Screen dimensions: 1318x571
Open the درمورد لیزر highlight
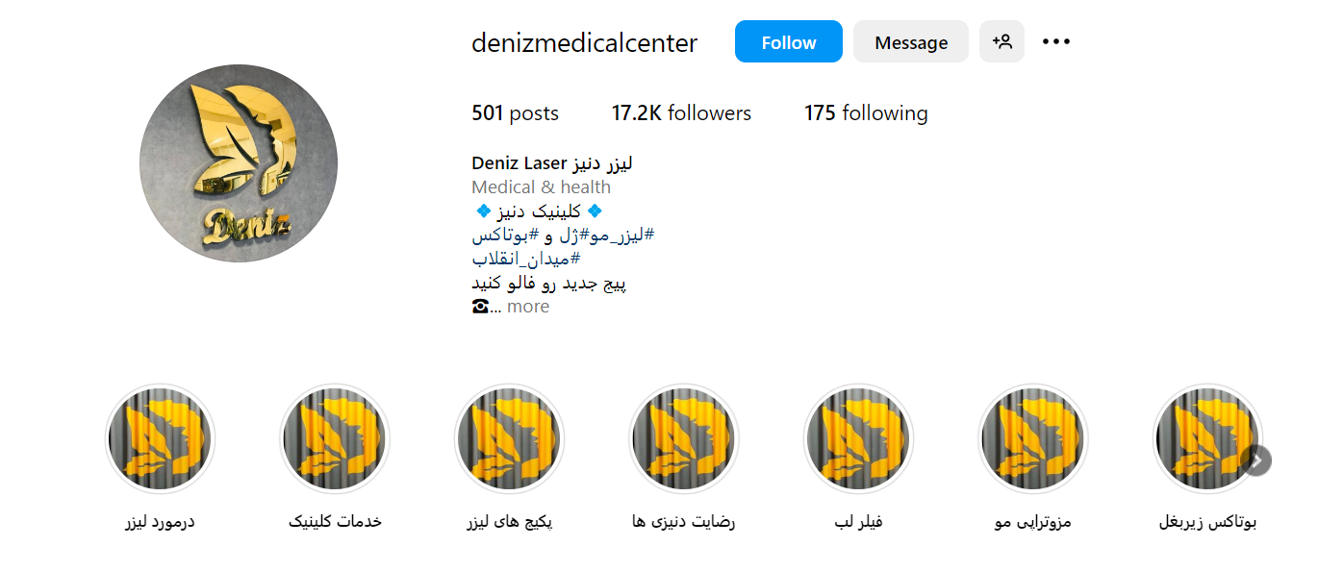click(161, 439)
